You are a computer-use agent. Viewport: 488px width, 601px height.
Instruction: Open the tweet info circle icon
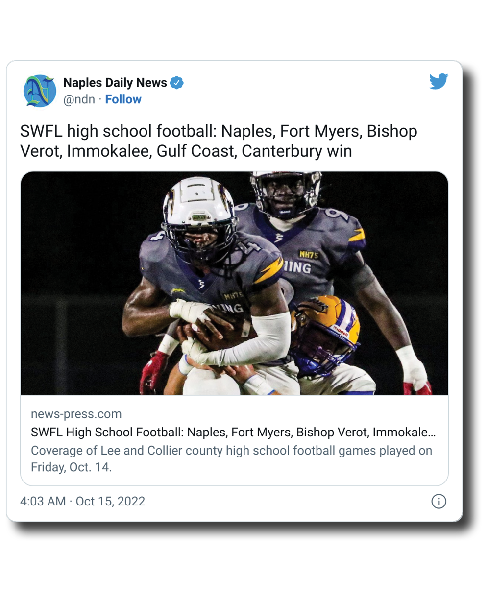click(x=439, y=502)
